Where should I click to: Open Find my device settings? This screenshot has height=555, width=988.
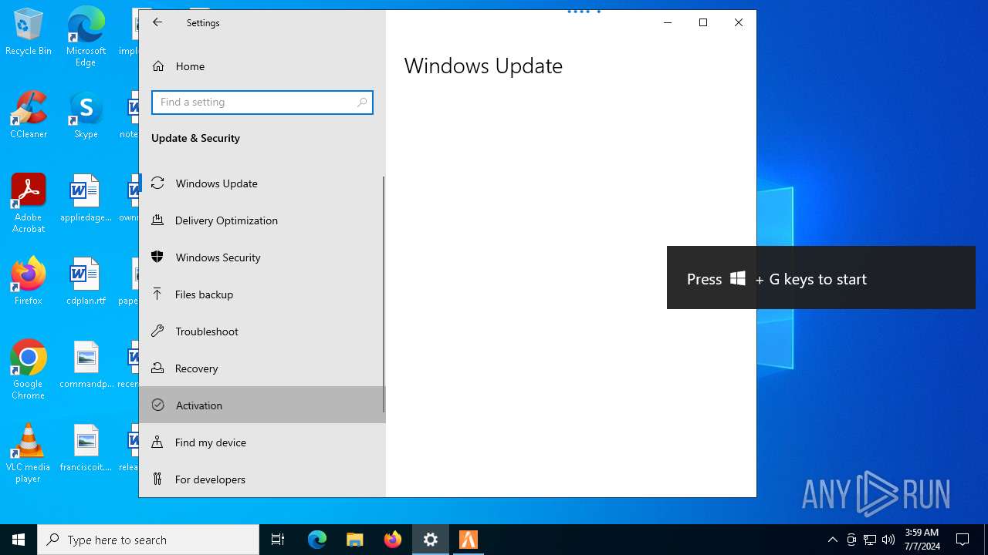click(x=262, y=442)
